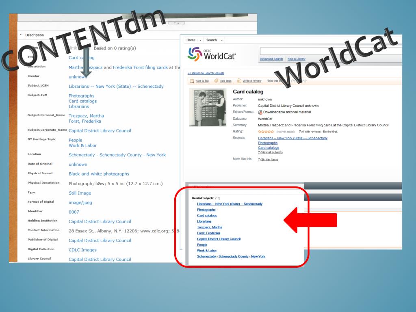The height and width of the screenshot is (312, 416).
Task: Click Work & Labor in Related Subjects
Action: coord(207,251)
